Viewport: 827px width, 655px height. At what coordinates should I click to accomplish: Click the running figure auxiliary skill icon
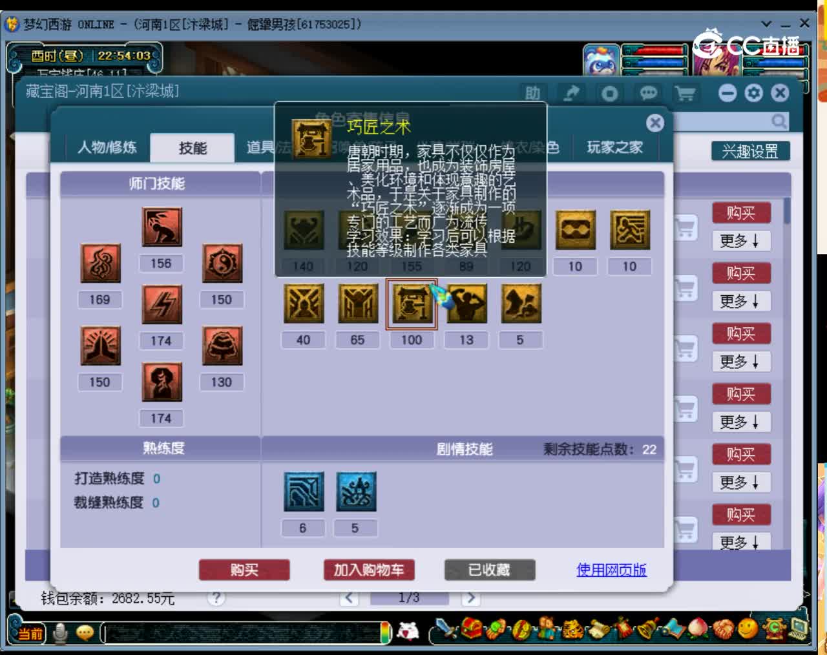629,229
